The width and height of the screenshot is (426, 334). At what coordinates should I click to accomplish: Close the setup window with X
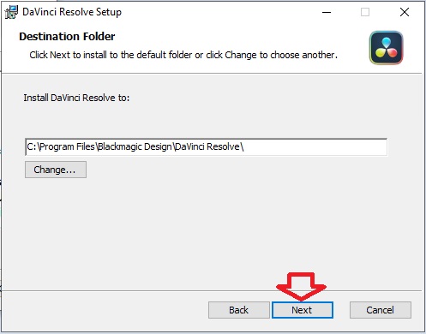pyautogui.click(x=405, y=12)
